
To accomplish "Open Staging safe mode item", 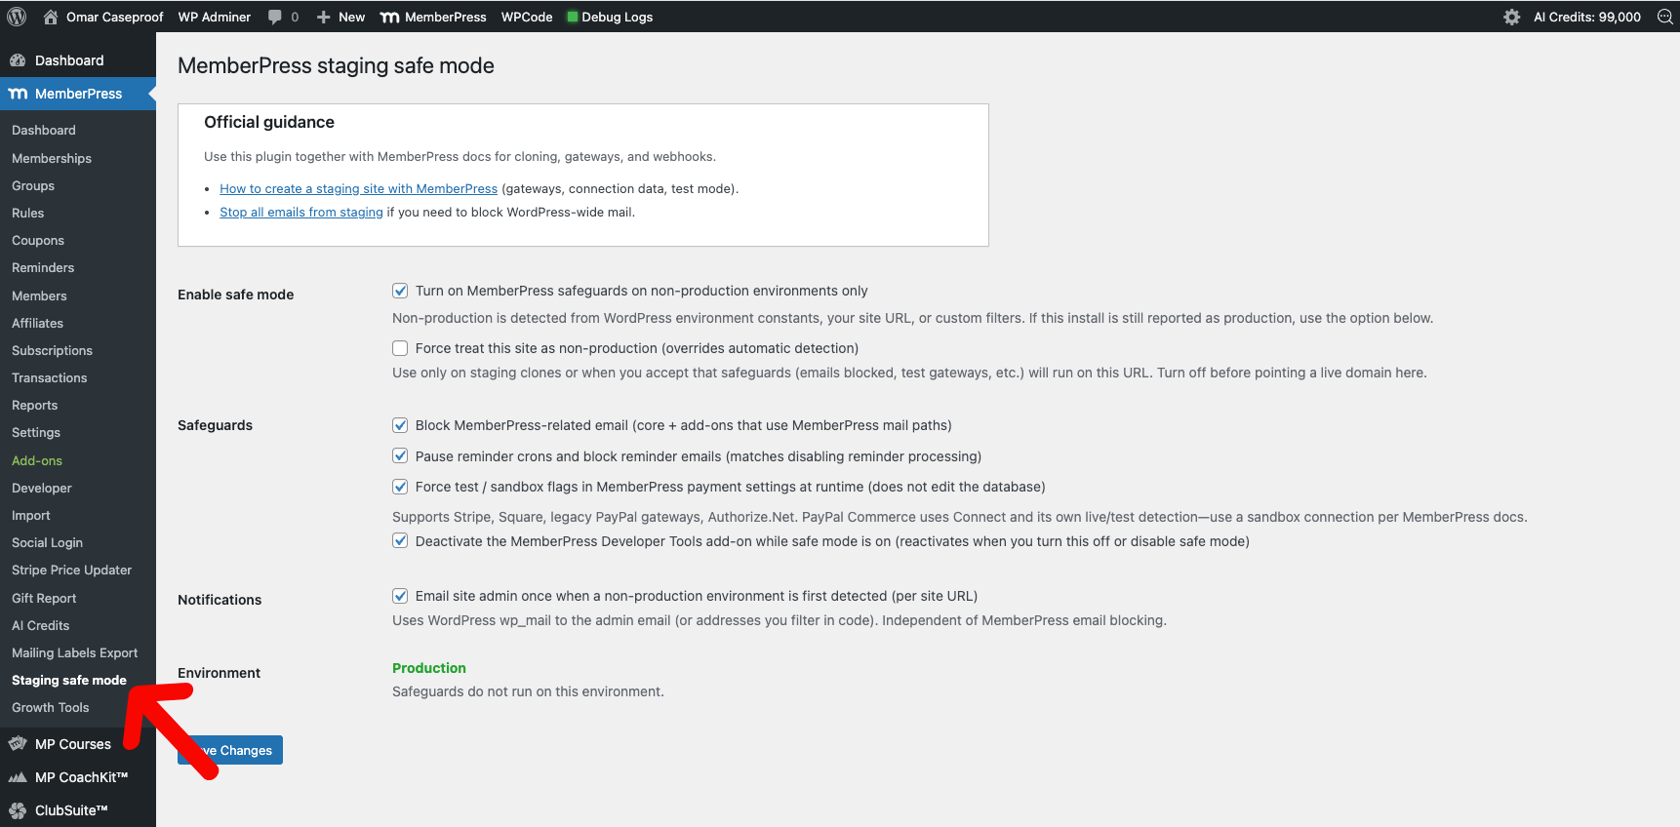I will click(x=69, y=680).
